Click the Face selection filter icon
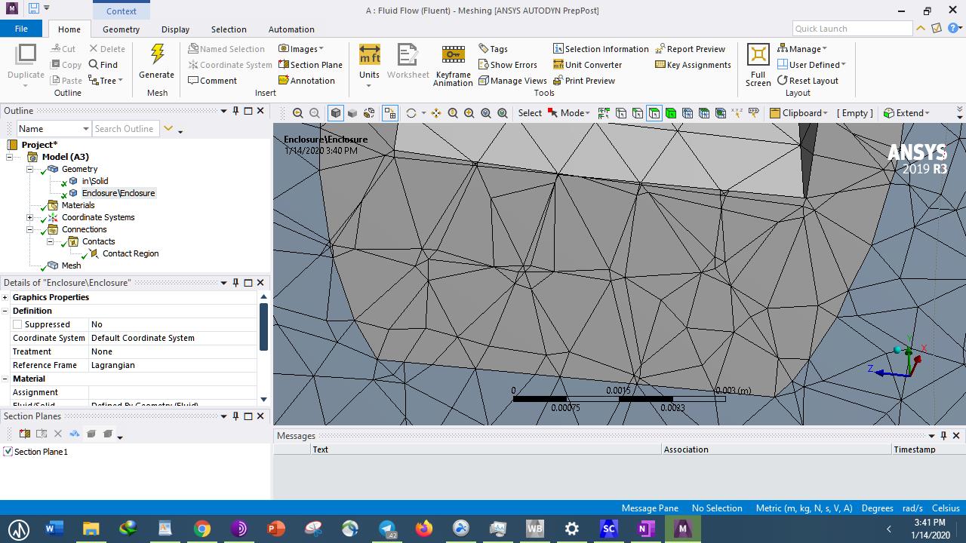Screen dimensions: 966x543 click(x=654, y=113)
